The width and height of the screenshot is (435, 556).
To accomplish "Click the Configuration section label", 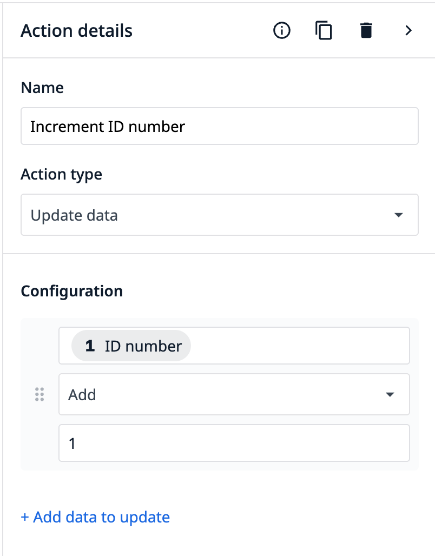I will tap(71, 291).
